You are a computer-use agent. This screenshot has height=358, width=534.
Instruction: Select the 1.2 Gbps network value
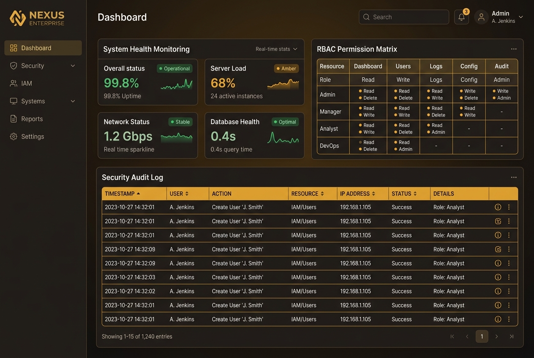[x=128, y=136]
